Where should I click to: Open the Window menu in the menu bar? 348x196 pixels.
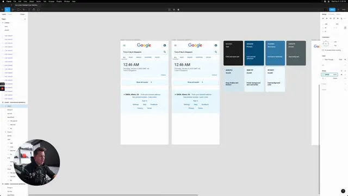click(66, 1)
